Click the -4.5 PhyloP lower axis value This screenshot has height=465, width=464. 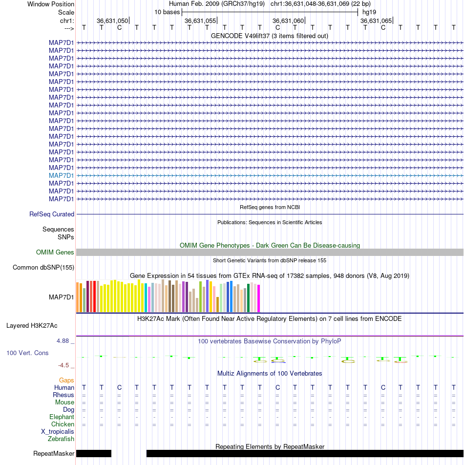click(64, 365)
